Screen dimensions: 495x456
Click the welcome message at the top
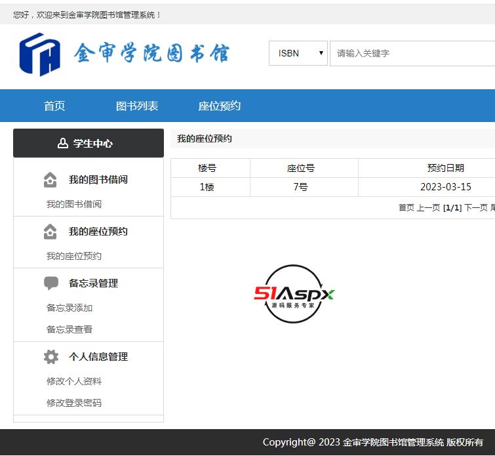click(x=87, y=15)
